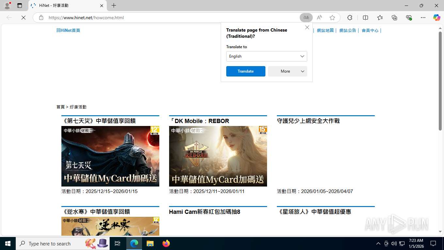Start Read aloud from address bar
The height and width of the screenshot is (250, 444).
pos(319,18)
